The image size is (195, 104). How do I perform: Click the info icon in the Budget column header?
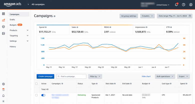point(149,83)
